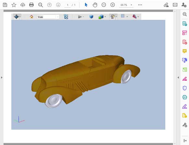Open Create PDF tool

pos(184,42)
